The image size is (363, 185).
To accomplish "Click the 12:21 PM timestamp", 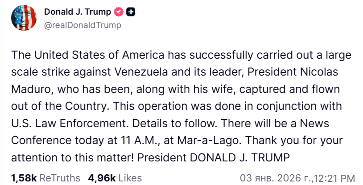I will point(334,178).
